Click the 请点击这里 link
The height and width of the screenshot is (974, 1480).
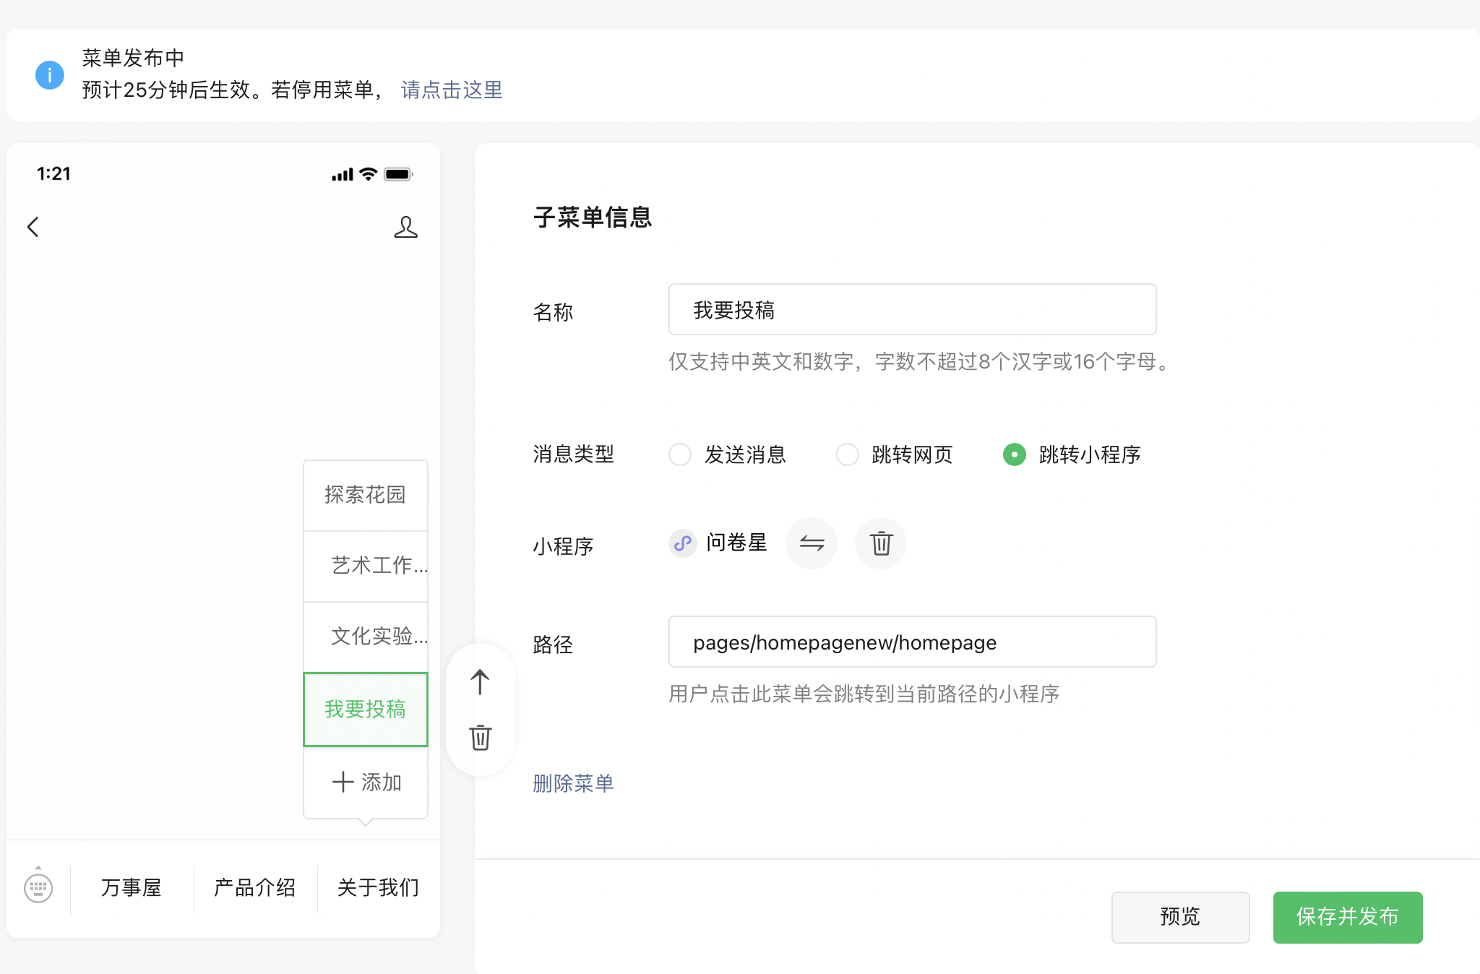452,90
